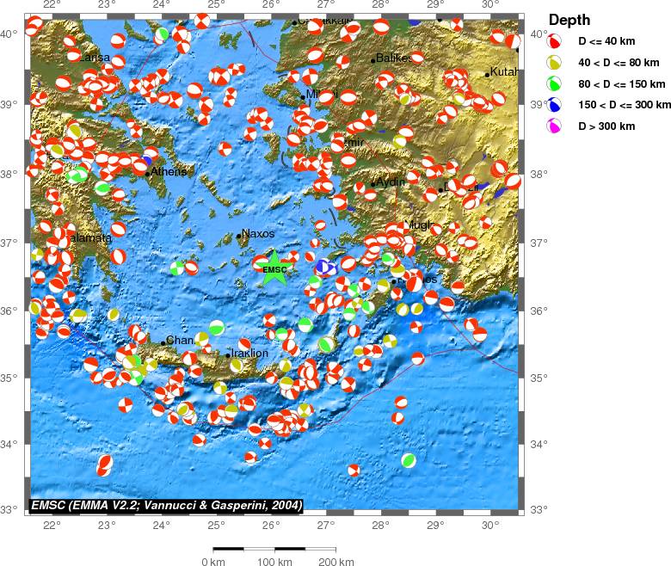Click the Depth legend title
Image resolution: width=671 pixels, height=566 pixels.
[x=569, y=20]
